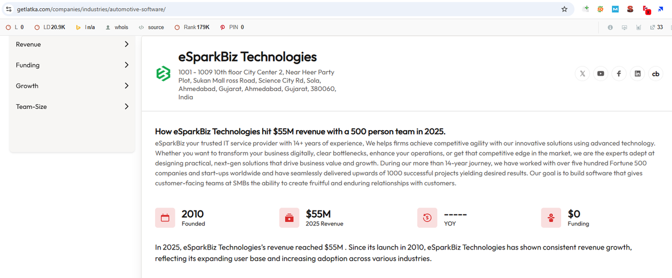Open the whois link in SEO bar
The image size is (672, 278).
pos(117,27)
